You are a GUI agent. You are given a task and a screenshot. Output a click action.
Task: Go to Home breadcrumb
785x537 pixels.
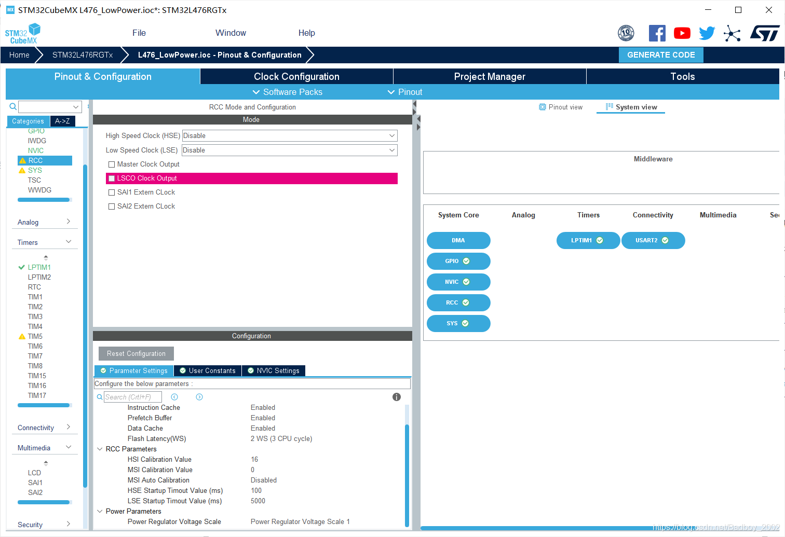(x=19, y=55)
